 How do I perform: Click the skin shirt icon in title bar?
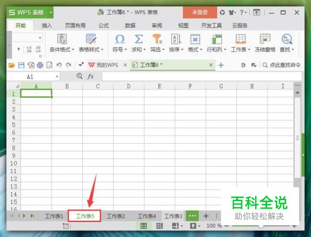point(232,12)
